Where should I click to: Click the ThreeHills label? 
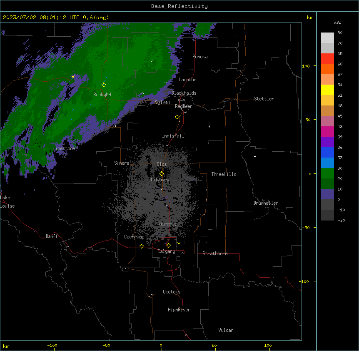[x=224, y=174]
